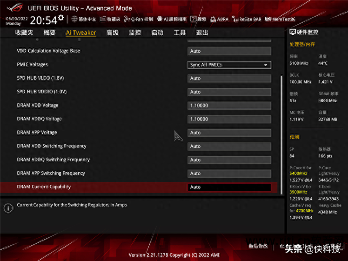Click the 06/20/2022 date display
This screenshot has height=261, width=348.
click(17, 19)
